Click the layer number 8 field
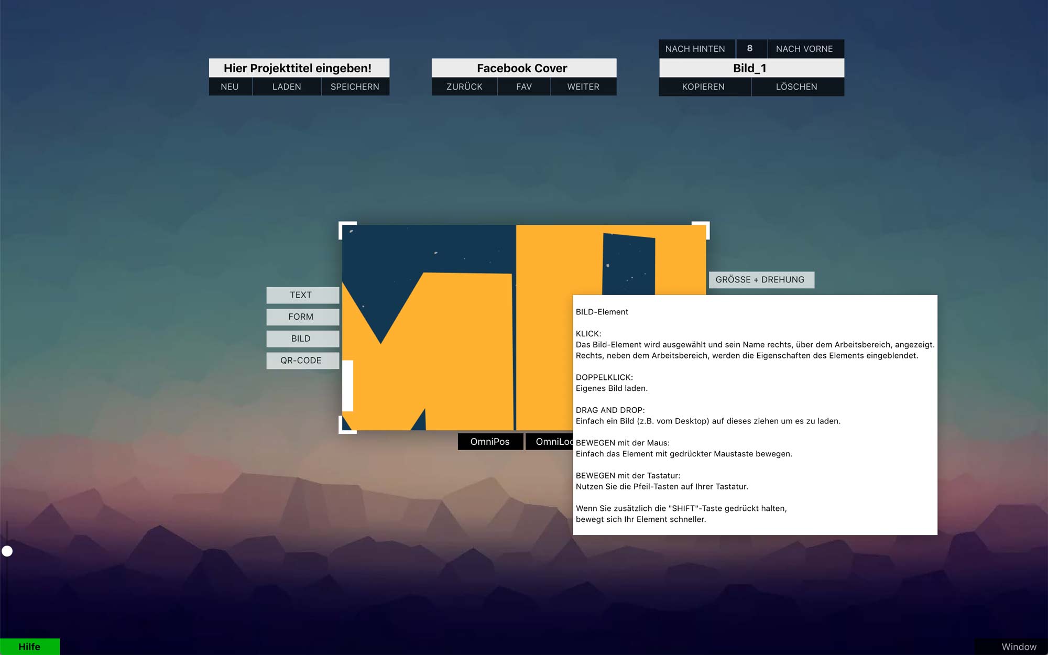Screen dimensions: 1048x655 click(x=750, y=49)
